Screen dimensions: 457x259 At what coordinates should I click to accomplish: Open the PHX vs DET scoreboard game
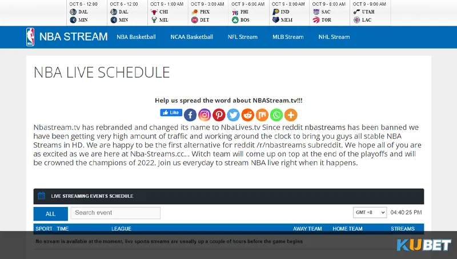208,13
